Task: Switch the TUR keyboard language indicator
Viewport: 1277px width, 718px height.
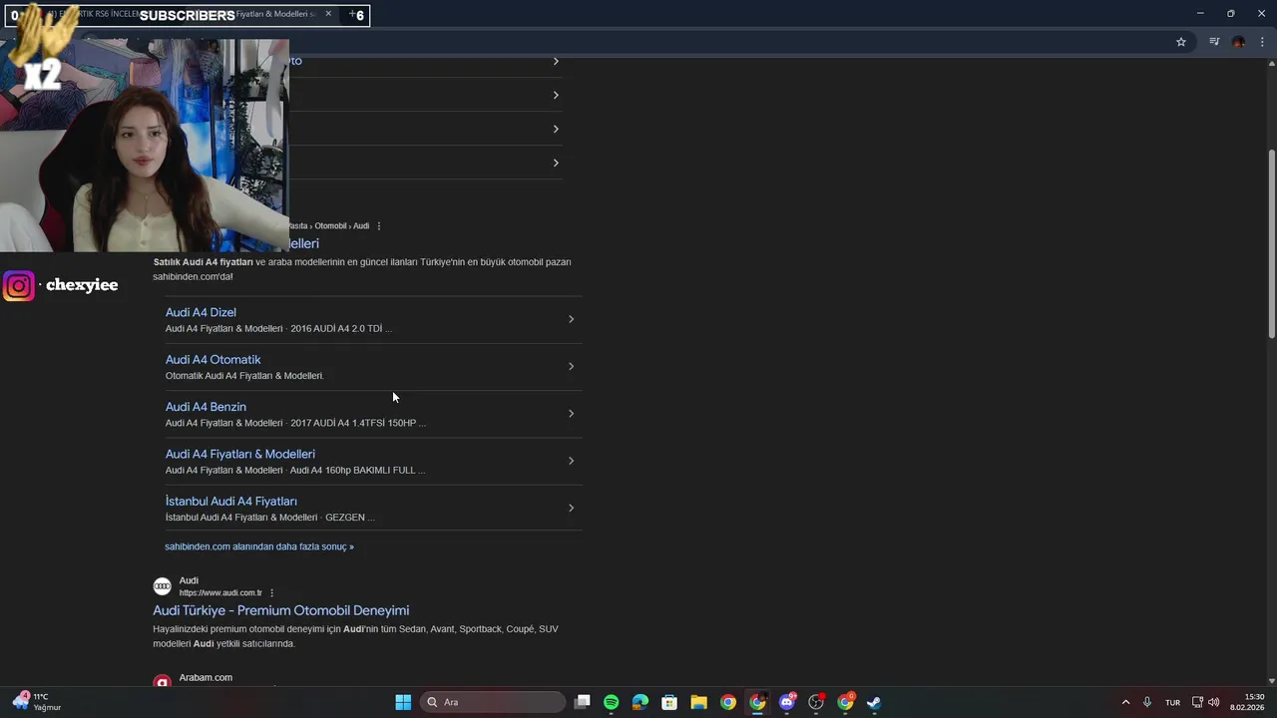Action: (x=1172, y=702)
